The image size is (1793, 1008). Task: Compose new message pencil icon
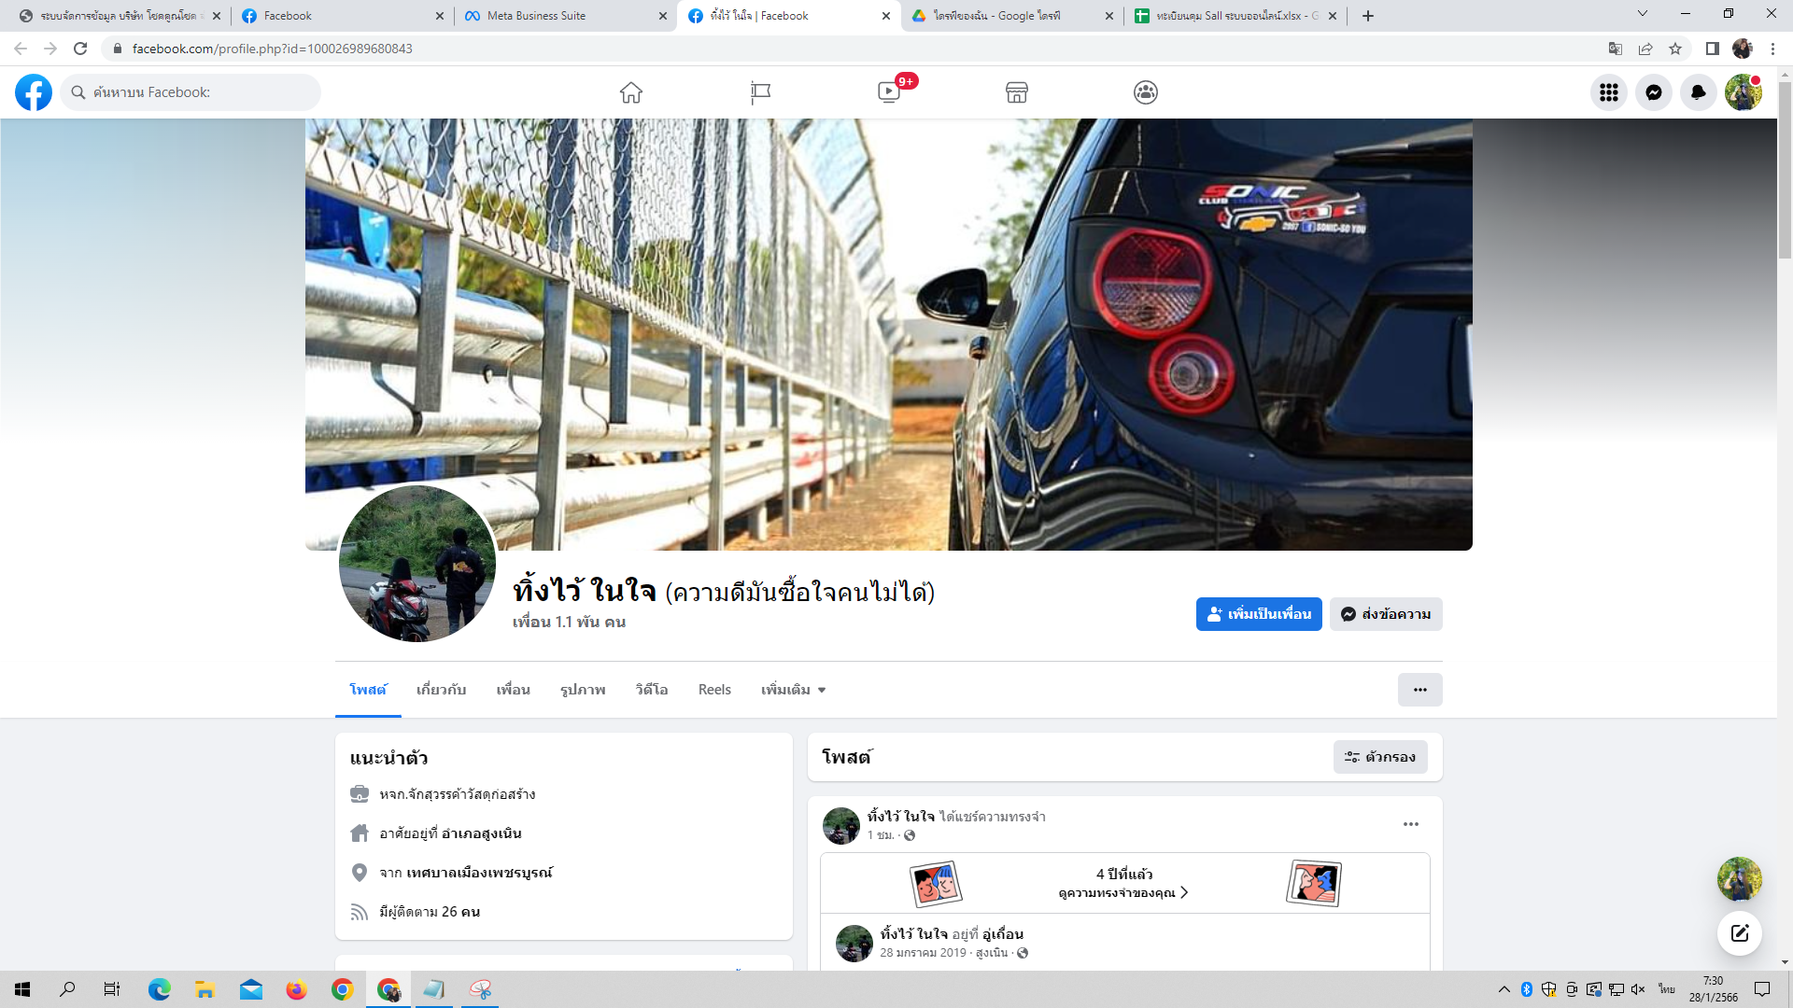[x=1739, y=933]
